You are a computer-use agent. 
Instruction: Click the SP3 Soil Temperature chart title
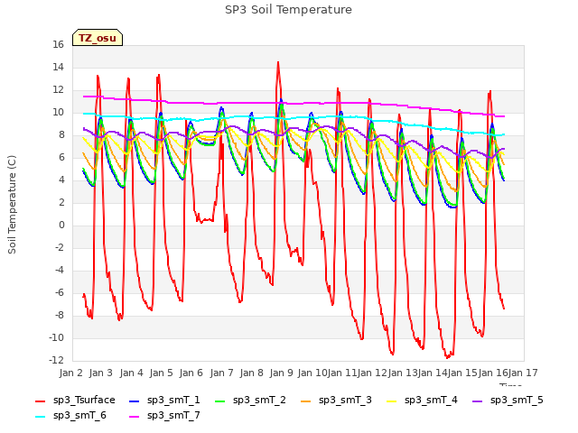pyautogui.click(x=288, y=10)
